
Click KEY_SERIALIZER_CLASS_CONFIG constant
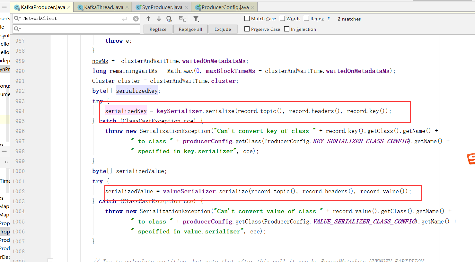(361, 141)
